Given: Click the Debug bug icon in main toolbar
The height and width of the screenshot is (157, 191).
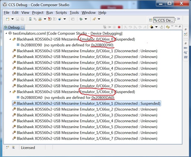Looking at the screenshot, I should pos(81,19).
